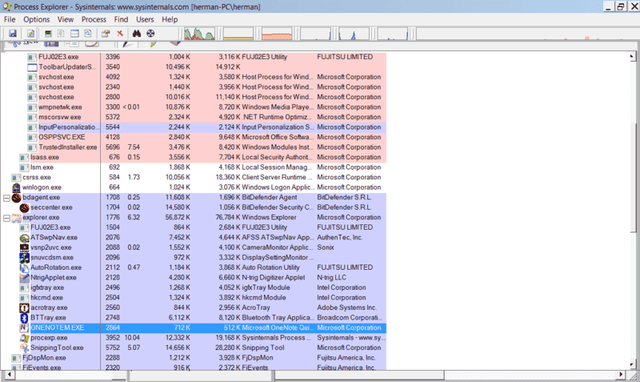Open the Users menu
Viewport: 640px width, 382px height.
coord(145,18)
